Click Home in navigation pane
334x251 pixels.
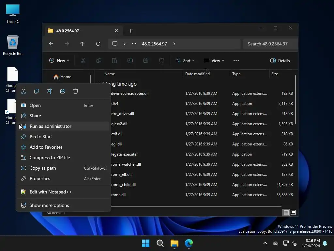click(x=66, y=76)
